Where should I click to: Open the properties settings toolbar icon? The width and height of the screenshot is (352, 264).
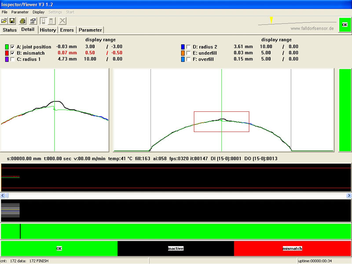(x=33, y=21)
